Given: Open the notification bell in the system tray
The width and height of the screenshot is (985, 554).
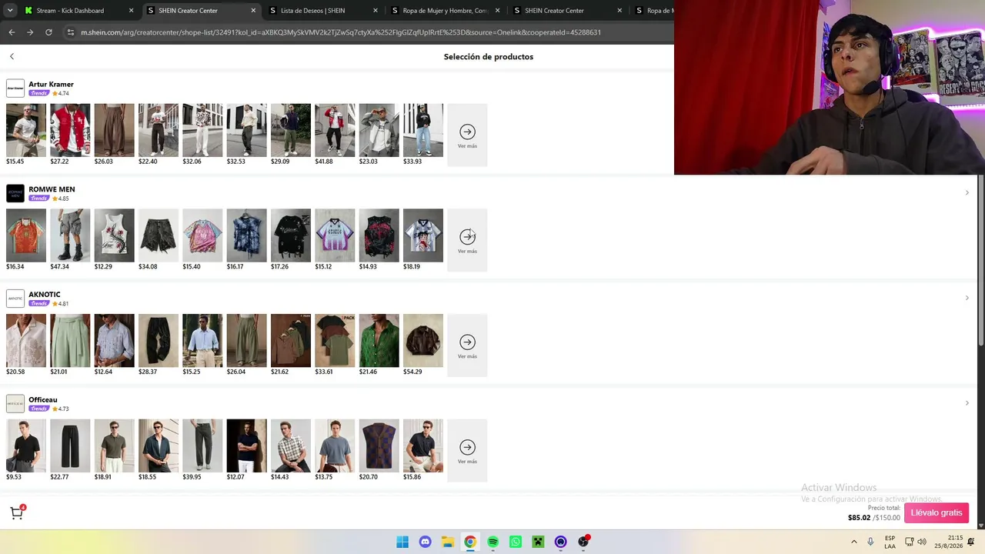Looking at the screenshot, I should pyautogui.click(x=970, y=542).
